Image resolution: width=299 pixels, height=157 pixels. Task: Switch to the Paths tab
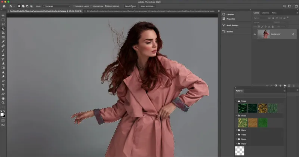pyautogui.click(x=274, y=13)
